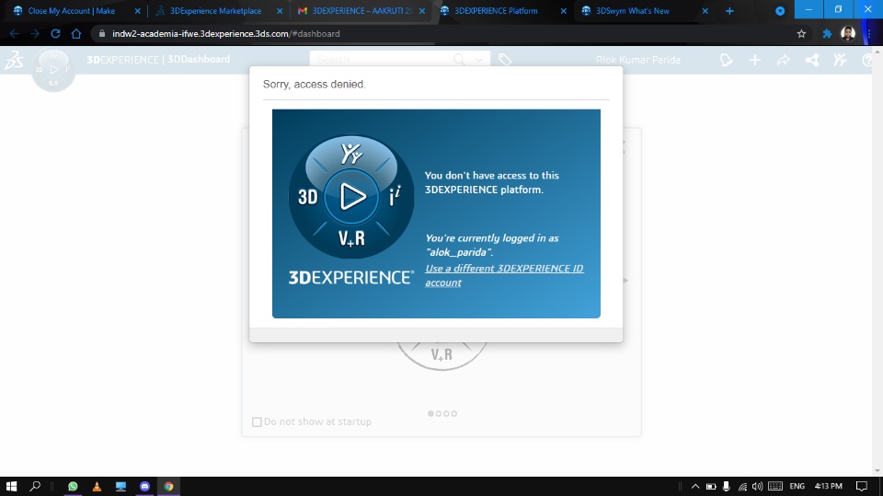
Task: Select the fourth carousel page dot
Action: 453,413
